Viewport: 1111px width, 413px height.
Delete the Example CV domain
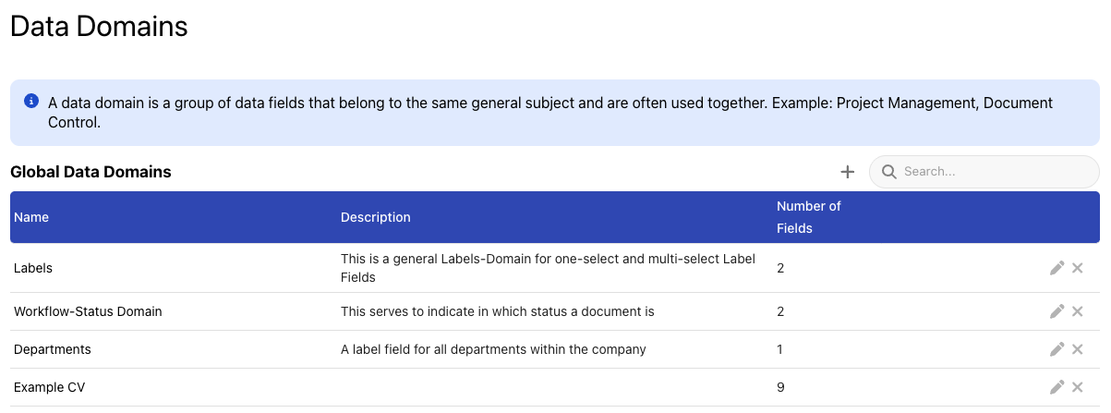point(1077,387)
